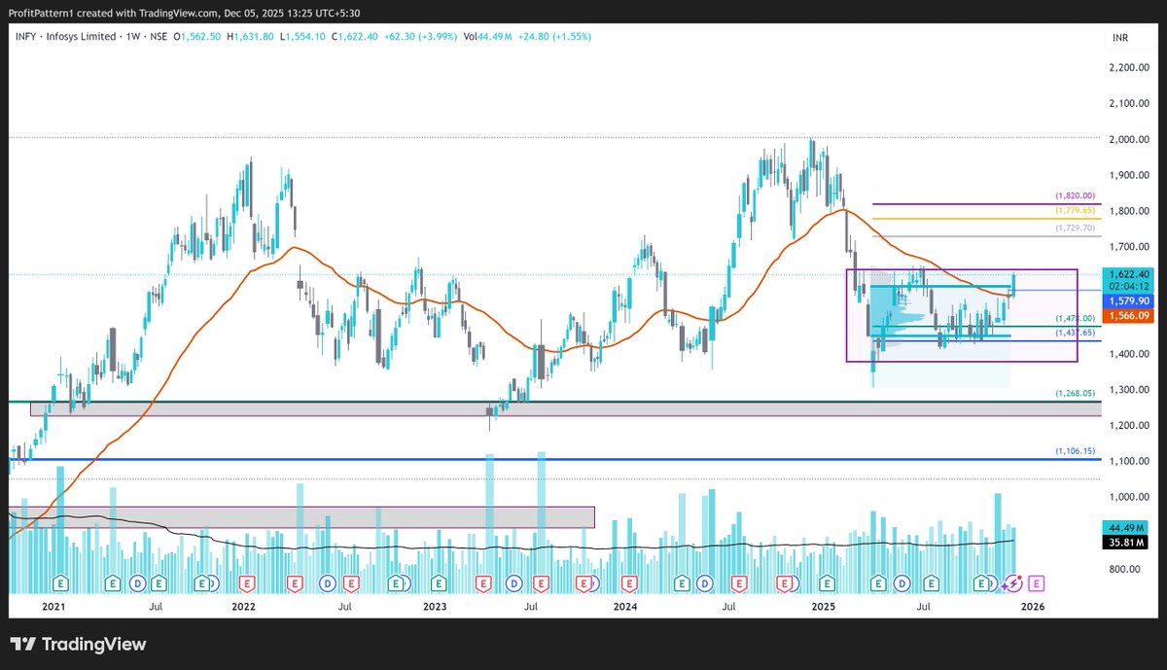
Task: Click the high value H1,631.80 in the legend
Action: click(251, 36)
